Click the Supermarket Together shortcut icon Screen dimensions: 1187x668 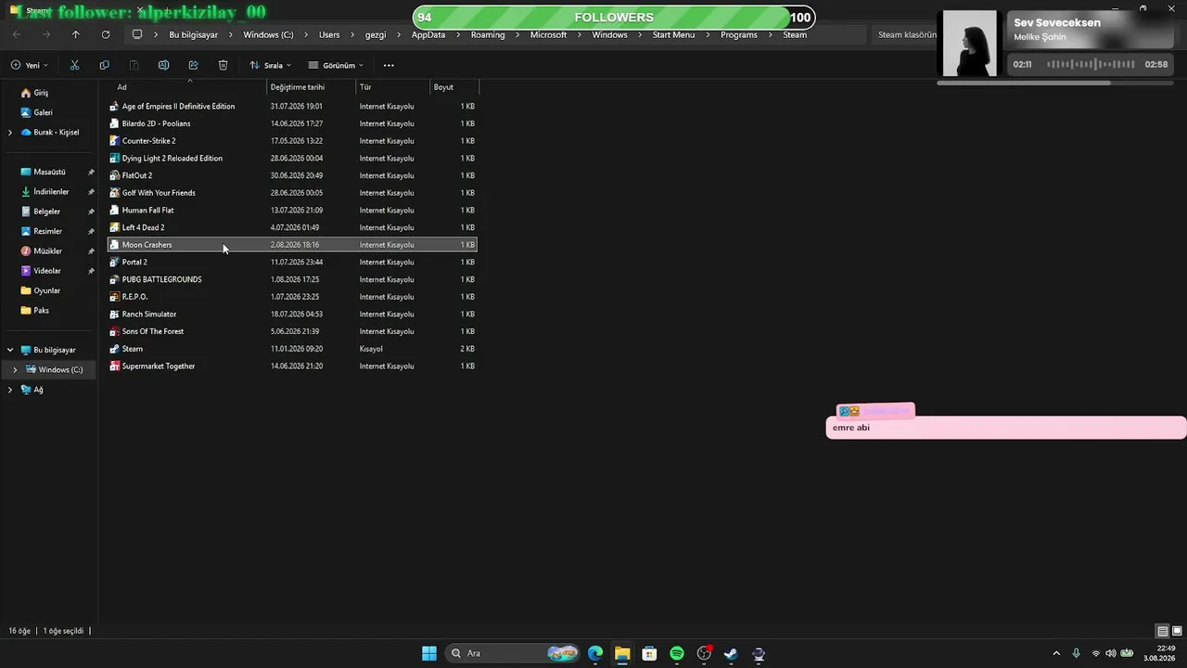[114, 366]
